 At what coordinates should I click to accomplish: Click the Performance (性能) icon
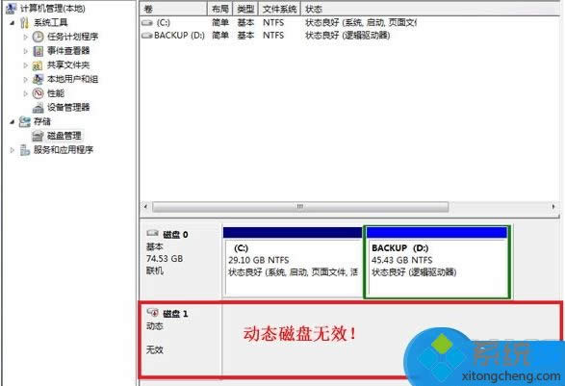pyautogui.click(x=39, y=93)
